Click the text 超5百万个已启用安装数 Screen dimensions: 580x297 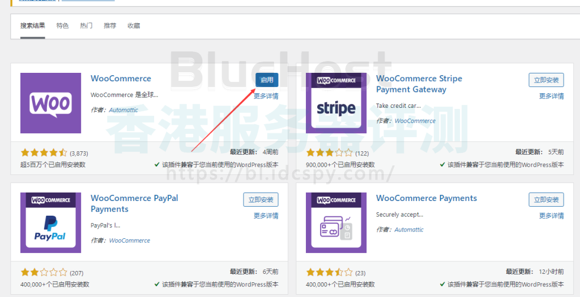pos(53,164)
